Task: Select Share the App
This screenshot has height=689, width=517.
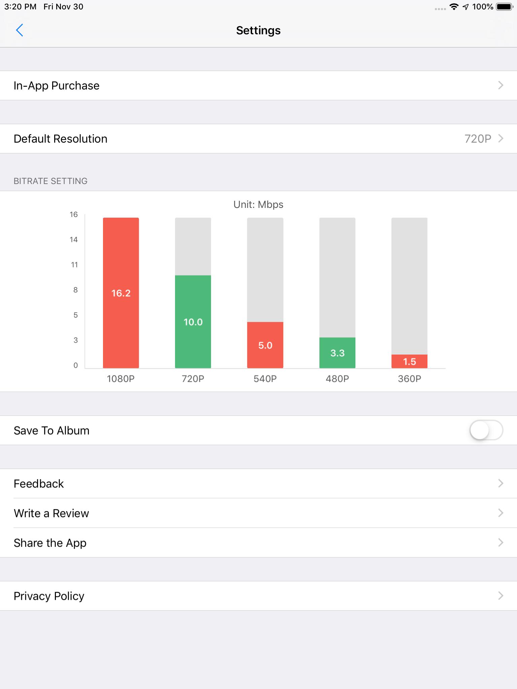Action: point(258,543)
